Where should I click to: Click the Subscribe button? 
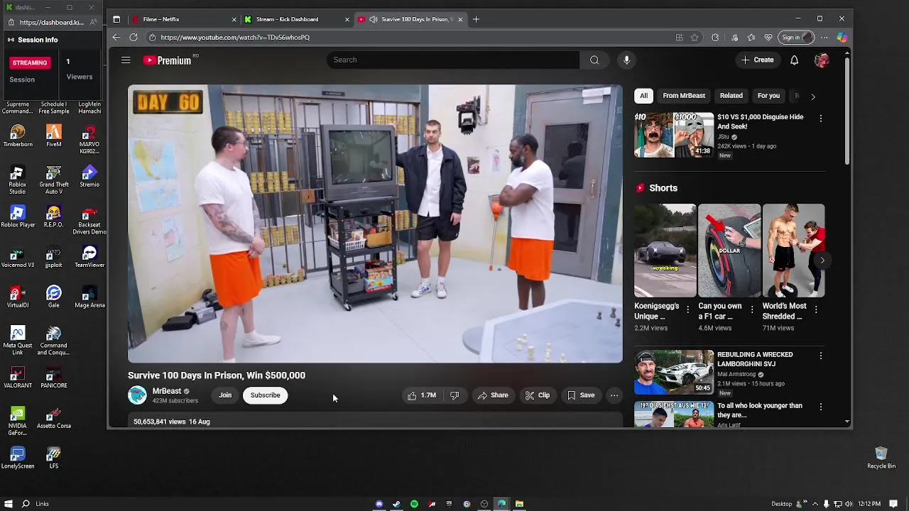[x=265, y=395]
